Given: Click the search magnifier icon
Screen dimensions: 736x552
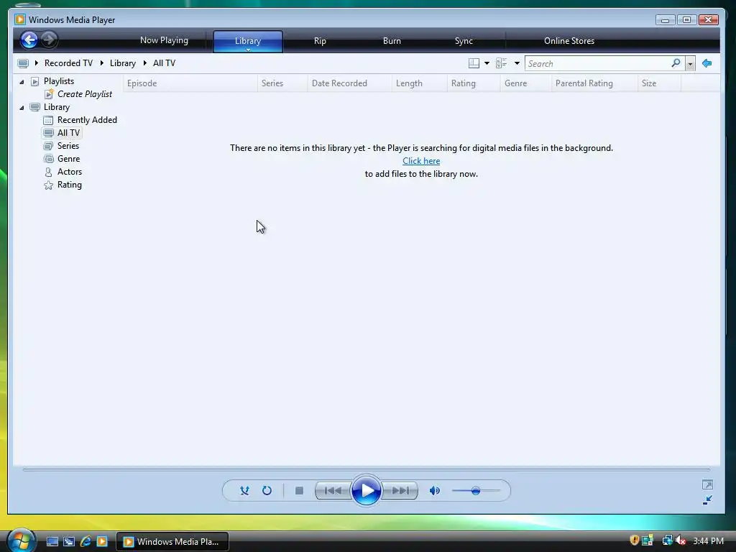Looking at the screenshot, I should click(676, 63).
